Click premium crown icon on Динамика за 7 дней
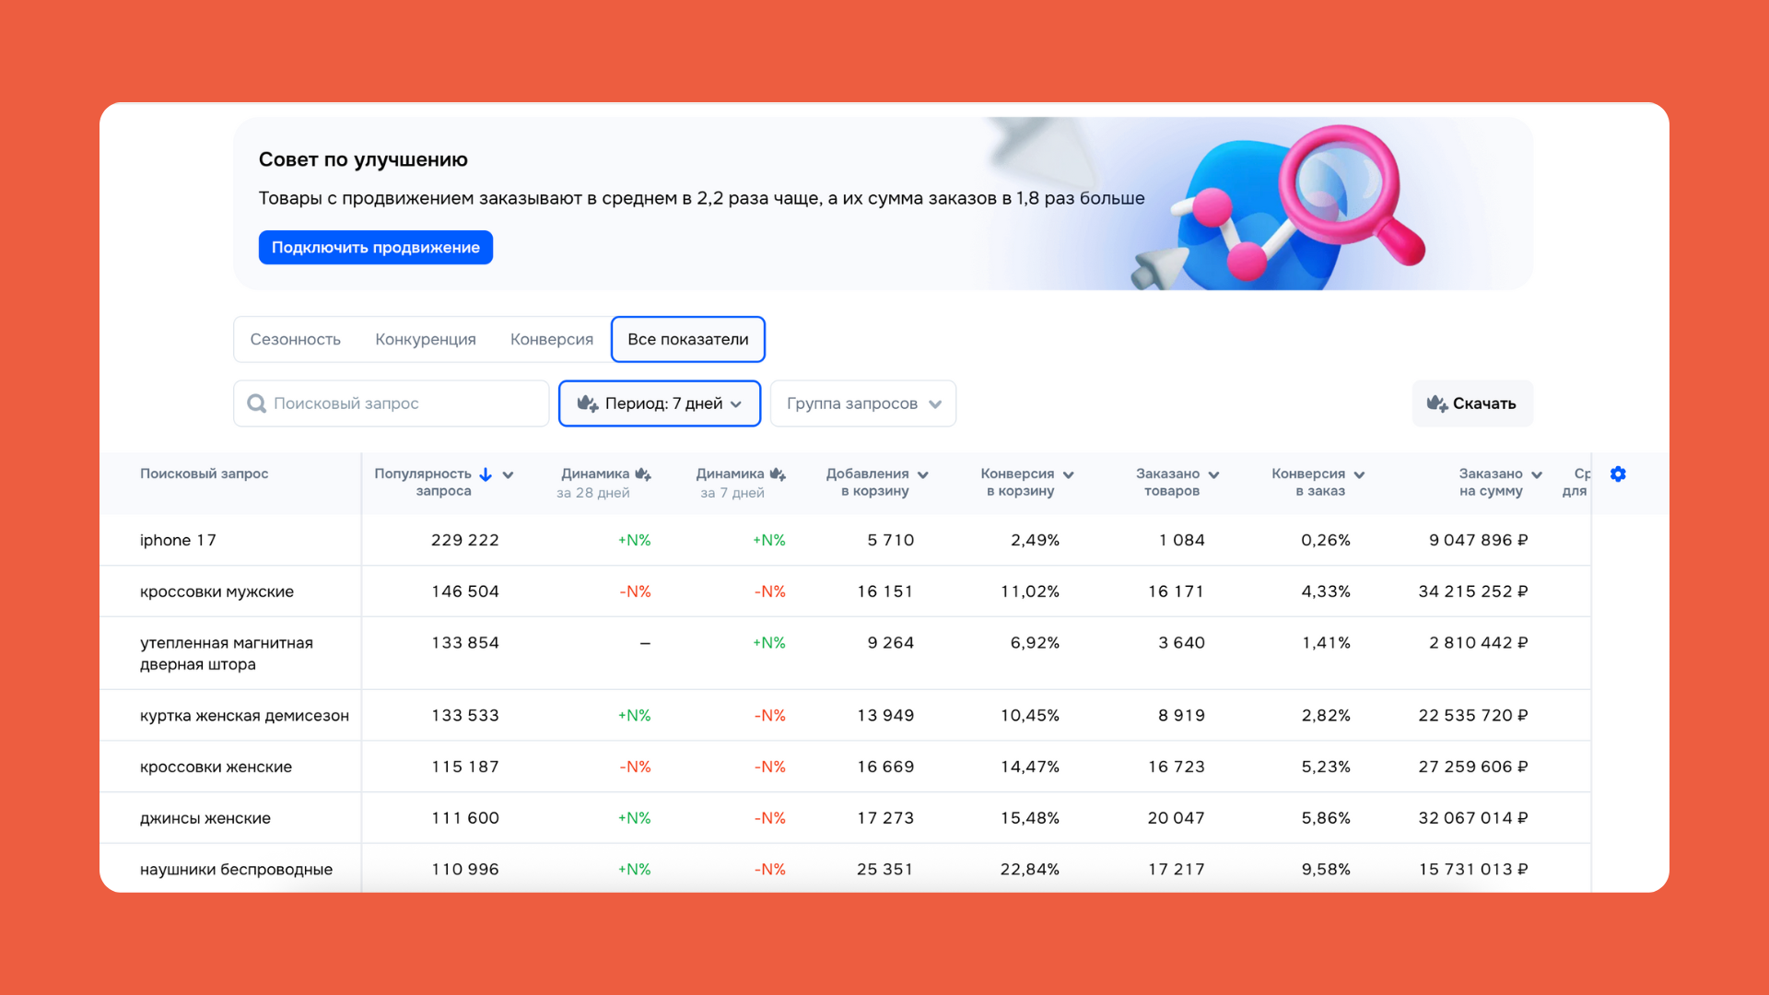The width and height of the screenshot is (1769, 995). [x=778, y=474]
